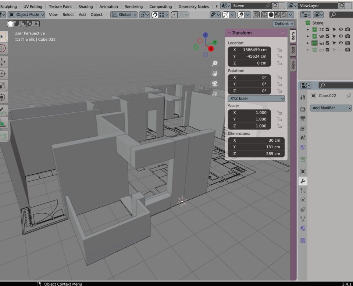Uncheck the third collection's exclude checkbox
The width and height of the screenshot is (353, 286).
327,43
